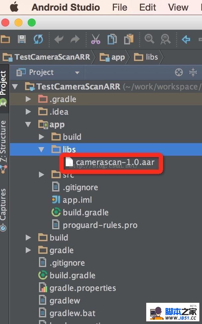
Task: Click the Scroll from Source target icon
Action: coord(179,72)
